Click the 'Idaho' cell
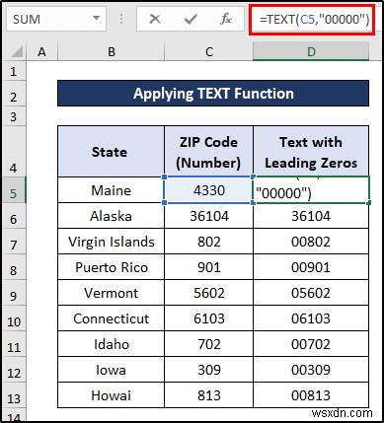 tap(112, 344)
